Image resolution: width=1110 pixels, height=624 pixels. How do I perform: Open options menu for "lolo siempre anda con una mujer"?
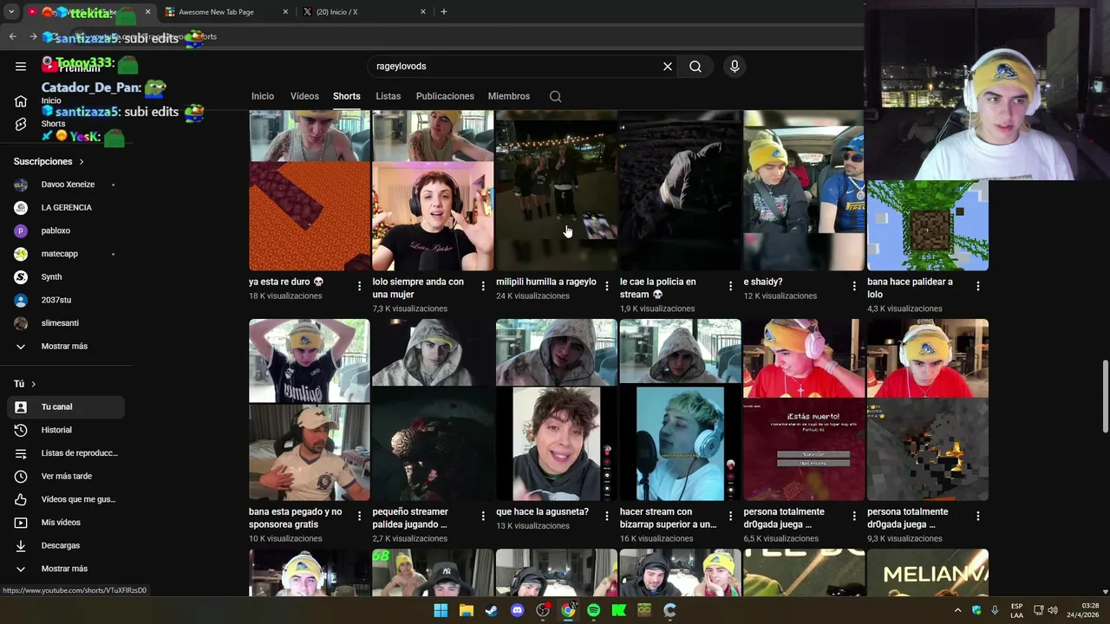[483, 285]
